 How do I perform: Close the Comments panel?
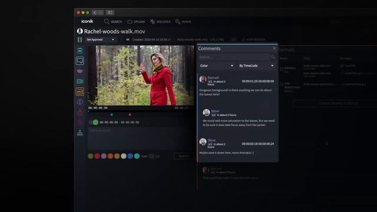click(275, 48)
